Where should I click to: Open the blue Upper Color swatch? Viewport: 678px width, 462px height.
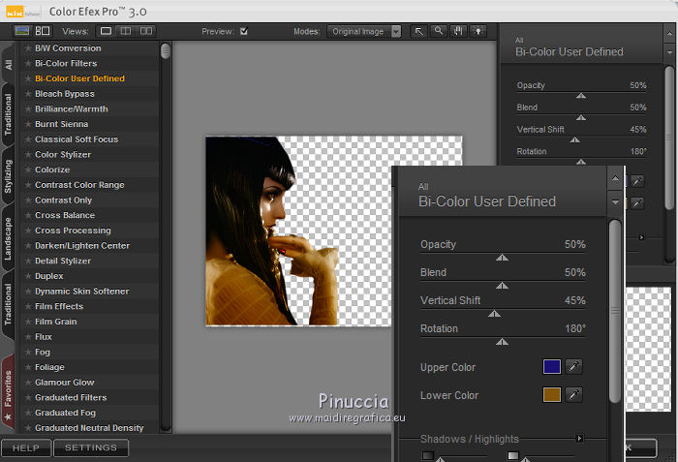[552, 366]
